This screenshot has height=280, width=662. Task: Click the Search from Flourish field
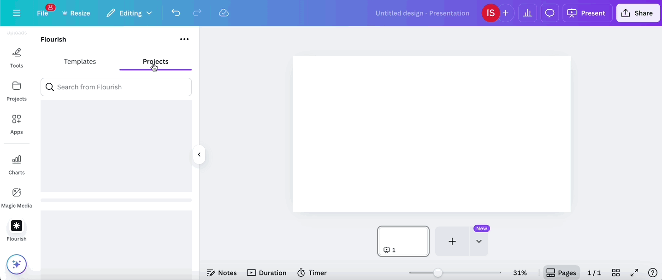pyautogui.click(x=116, y=87)
